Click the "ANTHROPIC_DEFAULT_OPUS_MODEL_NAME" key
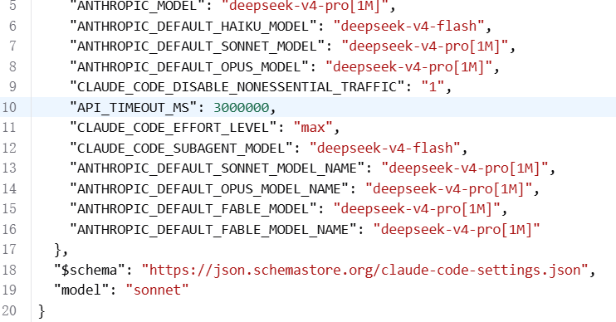 click(x=209, y=189)
